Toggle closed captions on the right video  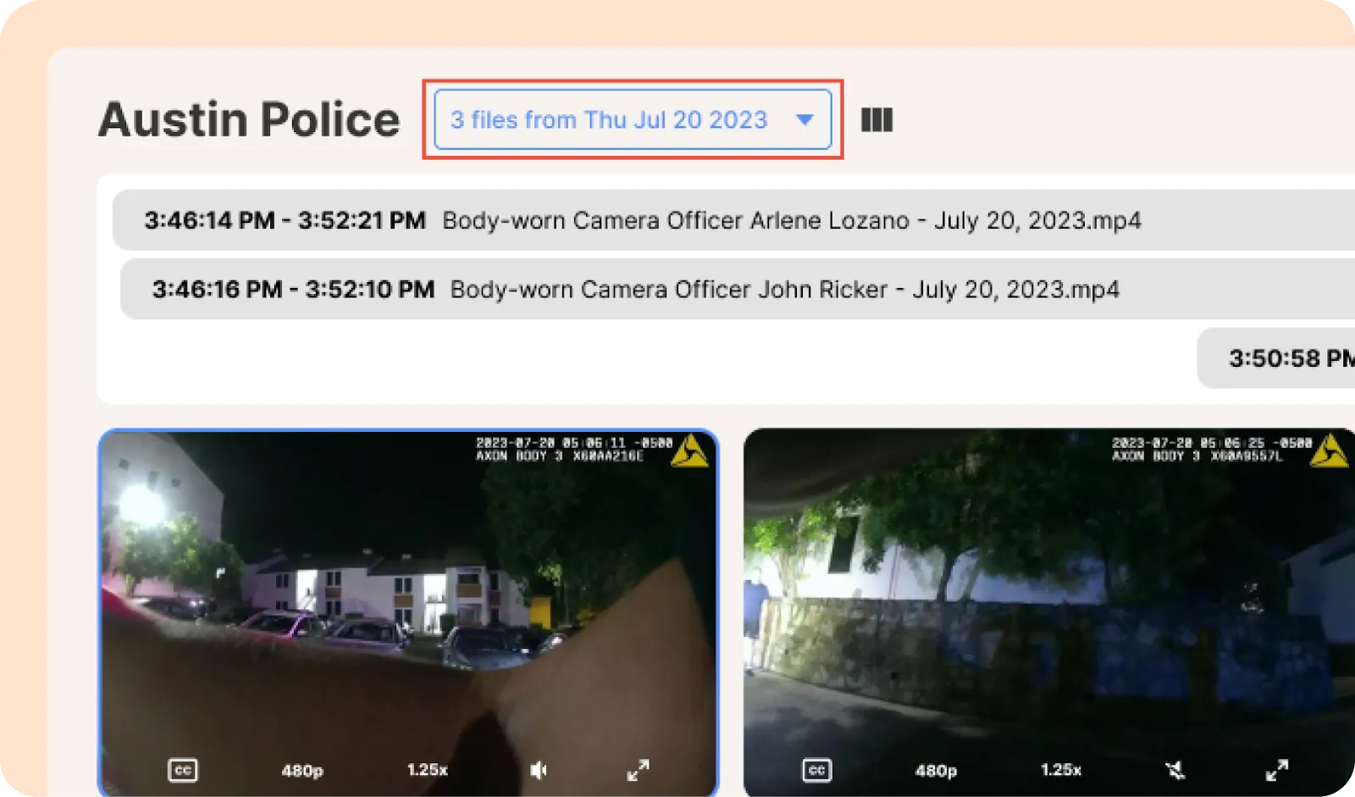[817, 770]
